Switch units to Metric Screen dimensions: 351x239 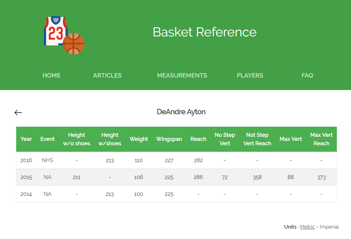tap(307, 227)
